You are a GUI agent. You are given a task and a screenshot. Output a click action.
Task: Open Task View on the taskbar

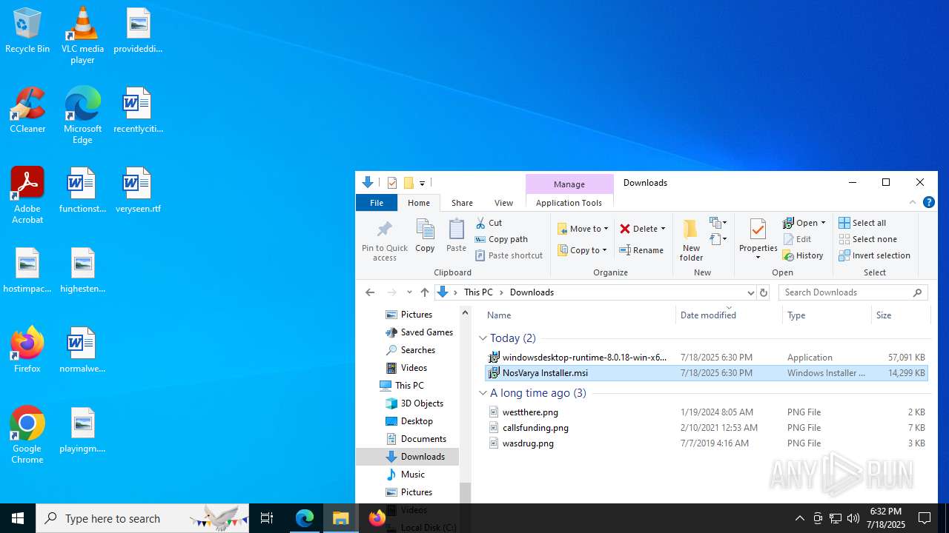pos(267,518)
